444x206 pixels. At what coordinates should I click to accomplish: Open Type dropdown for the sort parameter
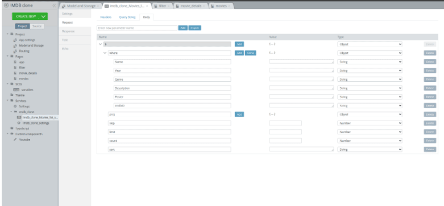(x=370, y=149)
